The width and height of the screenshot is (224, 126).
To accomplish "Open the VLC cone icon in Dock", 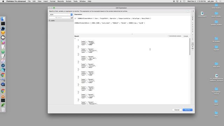I will click(x=3, y=96).
